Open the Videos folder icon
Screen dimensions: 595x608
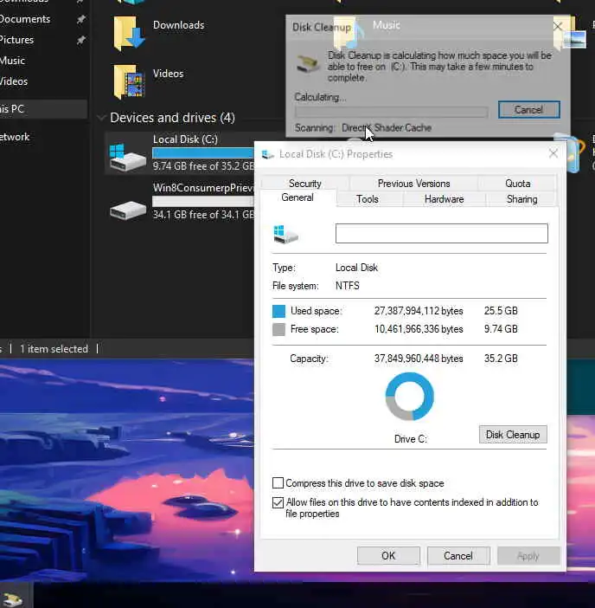coord(130,81)
